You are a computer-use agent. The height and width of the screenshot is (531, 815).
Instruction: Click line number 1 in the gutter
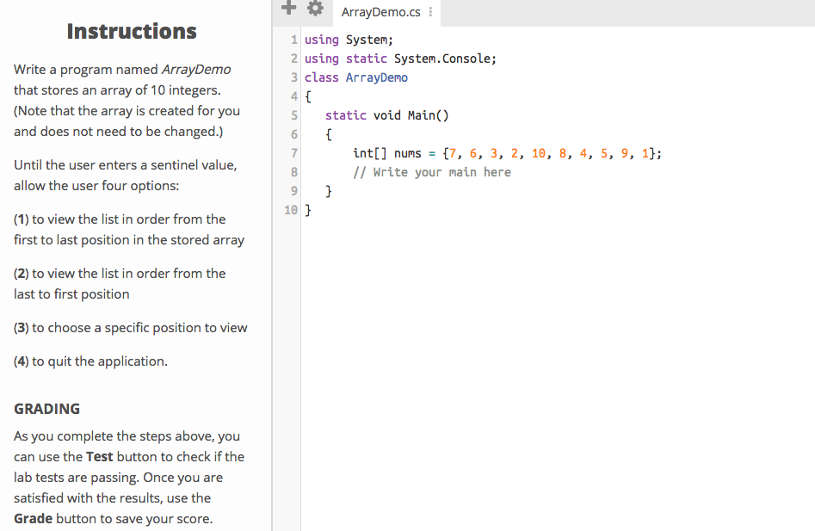[293, 40]
